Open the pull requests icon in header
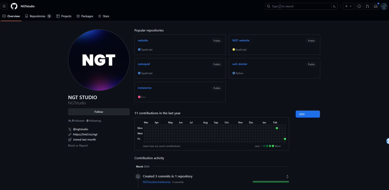Screen dimensions: 389x190 367,6
